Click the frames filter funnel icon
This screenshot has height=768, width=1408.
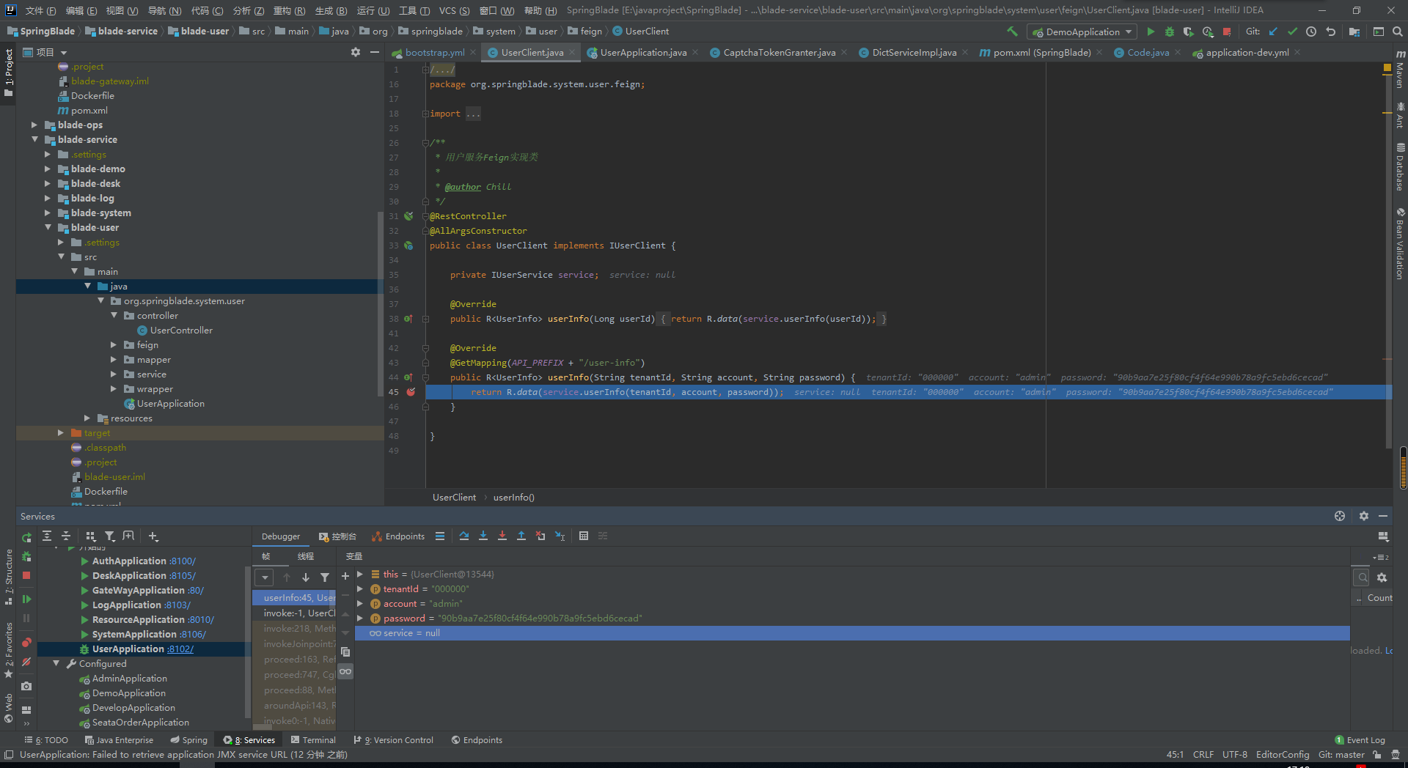pos(325,577)
